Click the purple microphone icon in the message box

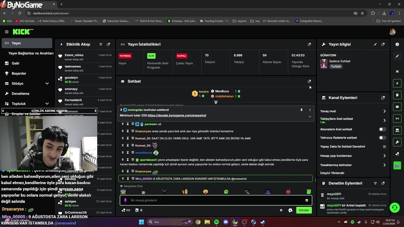[125, 200]
